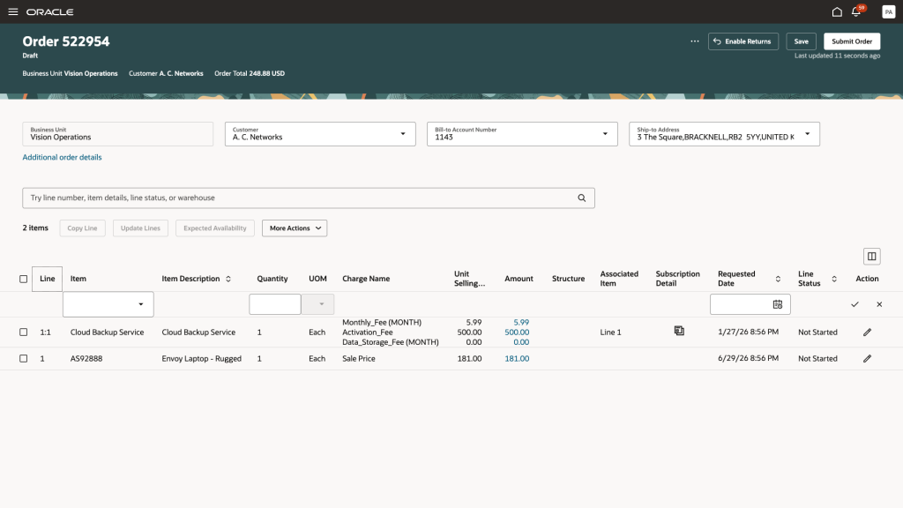The image size is (903, 508).
Task: Click the Submit Order button
Action: 851,41
